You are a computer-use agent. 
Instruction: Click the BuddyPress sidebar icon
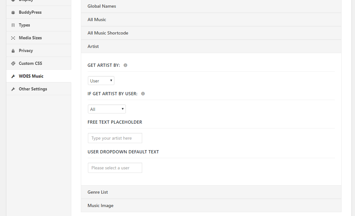[13, 12]
